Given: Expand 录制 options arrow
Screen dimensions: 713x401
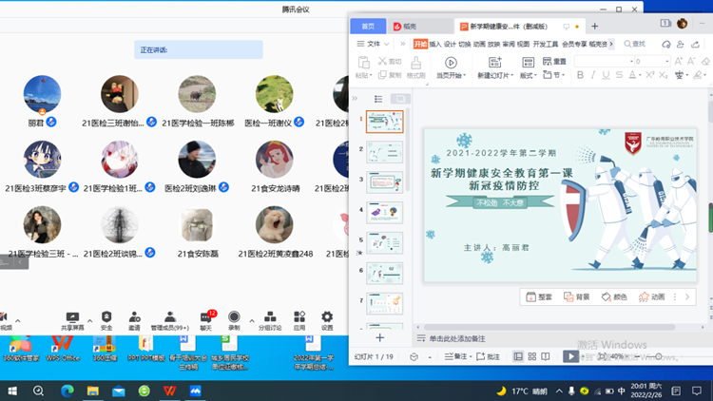Looking at the screenshot, I should (x=252, y=321).
